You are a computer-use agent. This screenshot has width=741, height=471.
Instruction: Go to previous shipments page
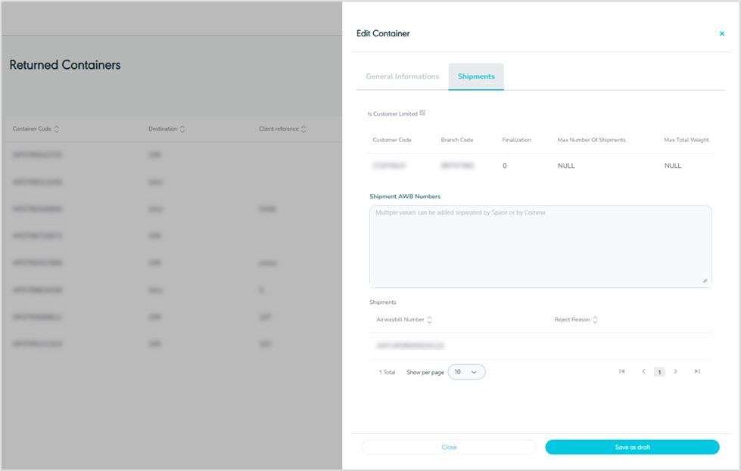click(643, 371)
